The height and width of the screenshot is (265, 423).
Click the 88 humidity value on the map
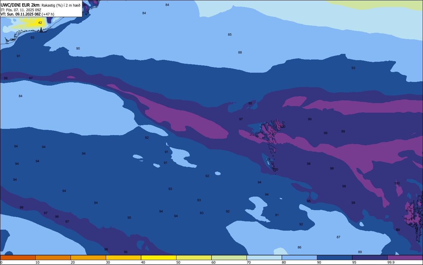[x=240, y=53]
